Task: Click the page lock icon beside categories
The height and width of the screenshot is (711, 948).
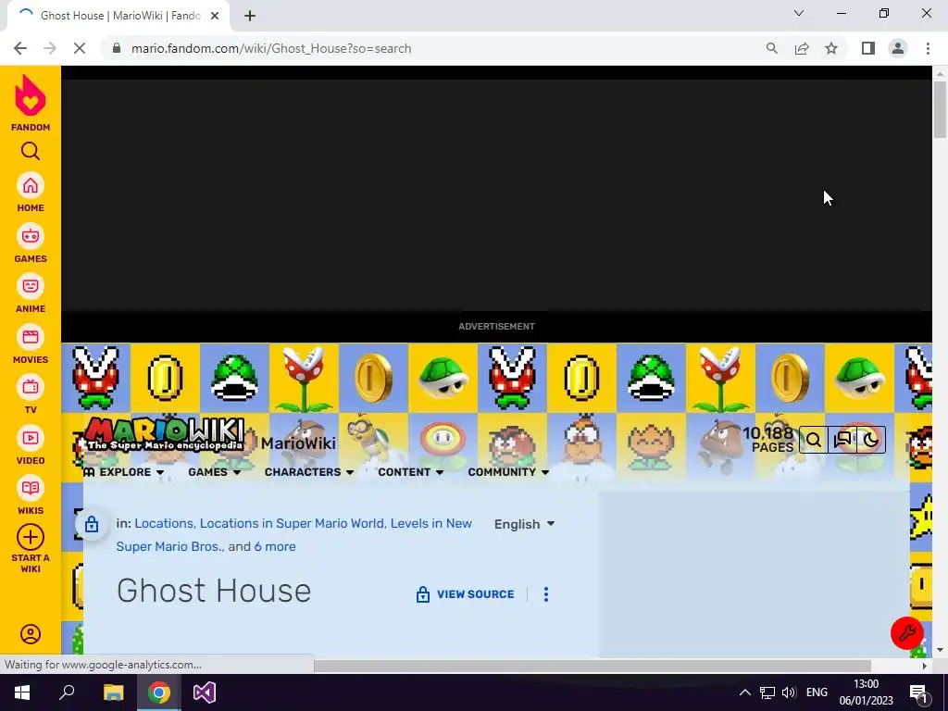Action: [92, 524]
